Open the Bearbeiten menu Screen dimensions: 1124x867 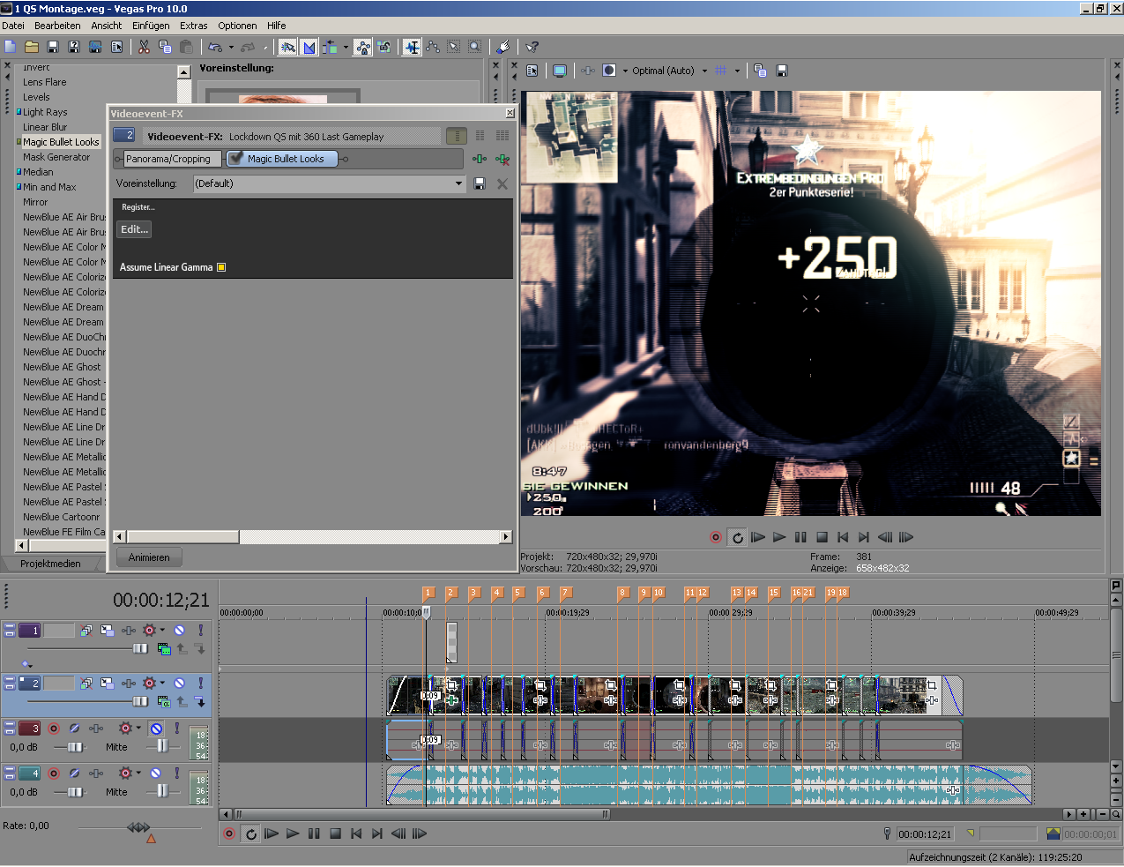click(x=57, y=26)
